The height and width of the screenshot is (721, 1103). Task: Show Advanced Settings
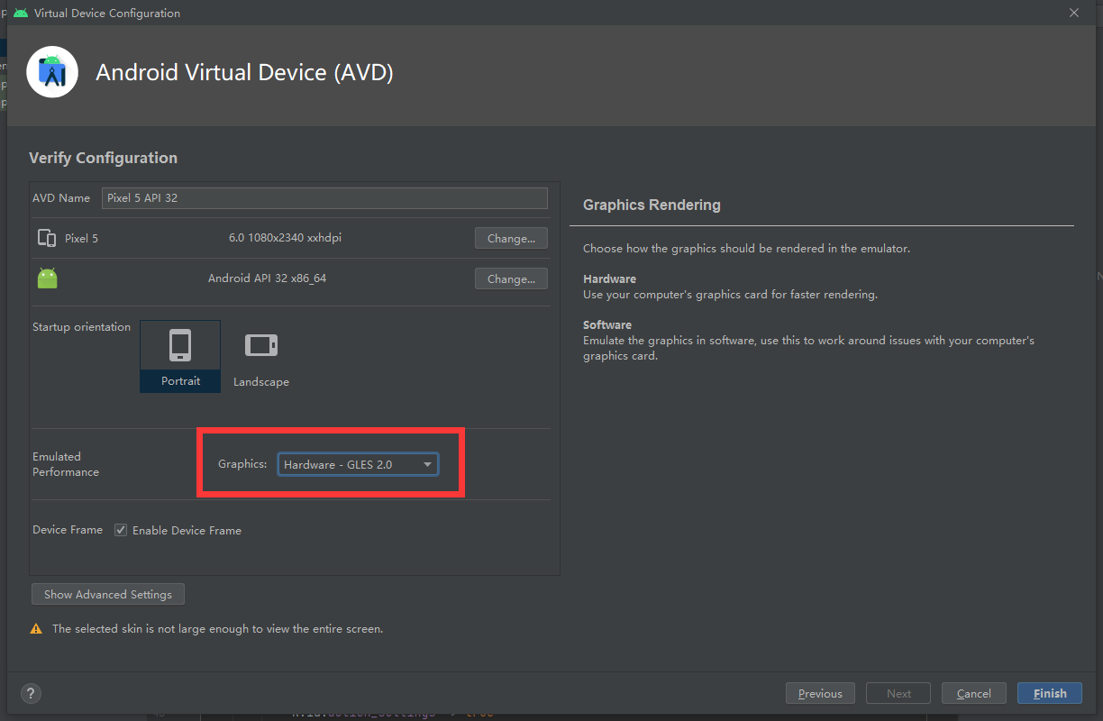tap(108, 595)
